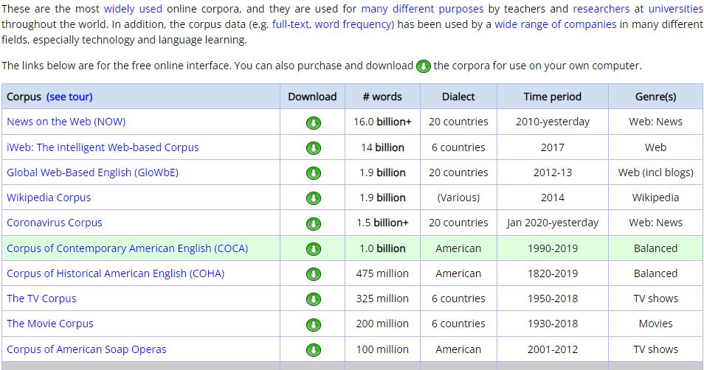Image resolution: width=704 pixels, height=370 pixels.
Task: Open the 'see tour' link
Action: coord(69,97)
